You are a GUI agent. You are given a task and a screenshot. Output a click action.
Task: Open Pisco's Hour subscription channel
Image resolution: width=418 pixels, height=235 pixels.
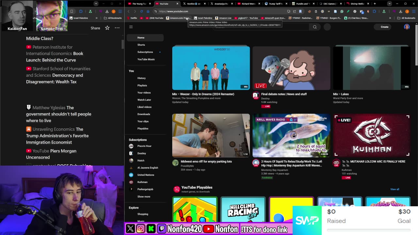coord(145,146)
